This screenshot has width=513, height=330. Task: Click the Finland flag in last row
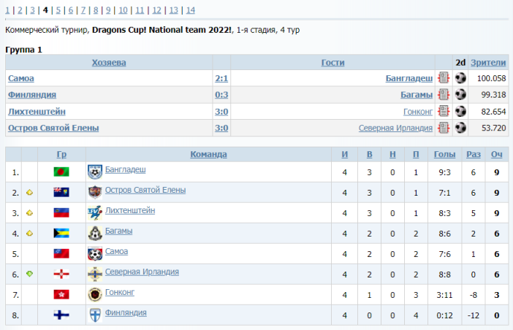pyautogui.click(x=61, y=315)
